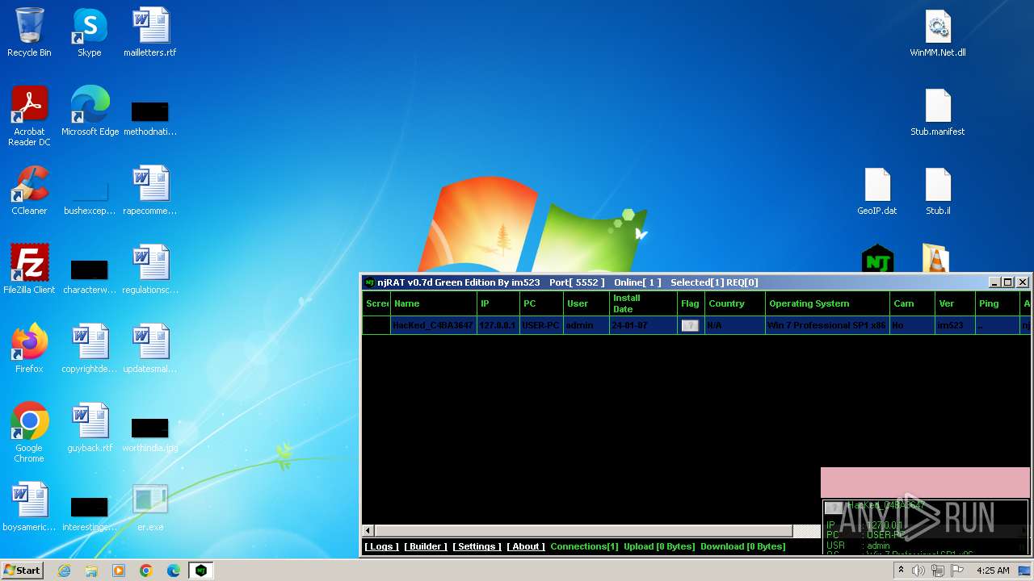Click the USER-PC cell
The image size is (1034, 581).
[x=541, y=325]
